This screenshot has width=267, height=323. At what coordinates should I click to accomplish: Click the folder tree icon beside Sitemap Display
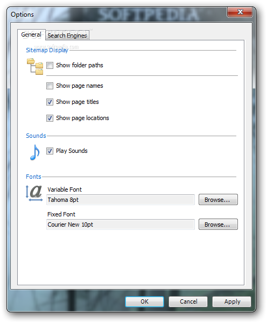(35, 66)
